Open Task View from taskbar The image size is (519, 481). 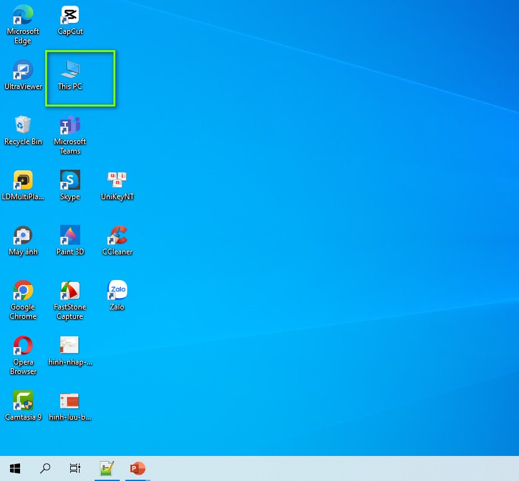75,468
